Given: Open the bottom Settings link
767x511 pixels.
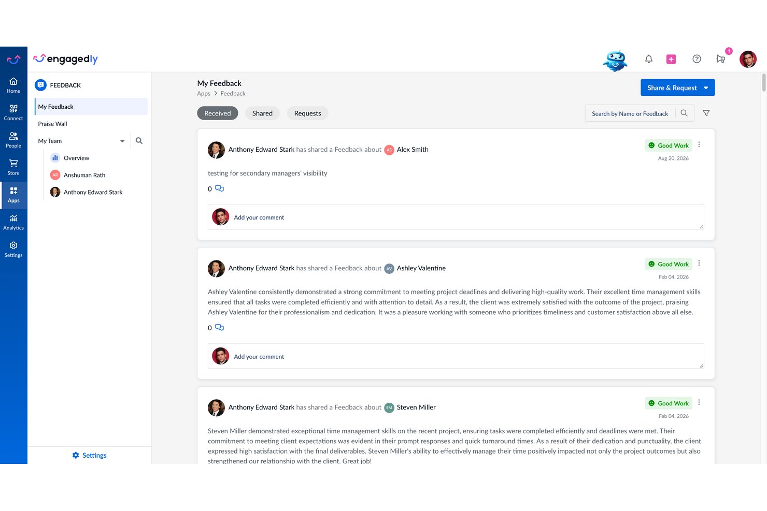Looking at the screenshot, I should pyautogui.click(x=89, y=455).
